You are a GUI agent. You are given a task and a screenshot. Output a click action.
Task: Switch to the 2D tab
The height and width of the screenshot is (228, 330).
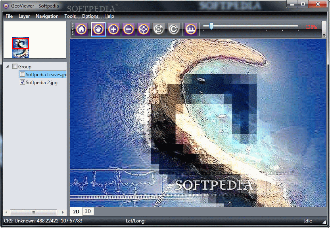pos(76,211)
